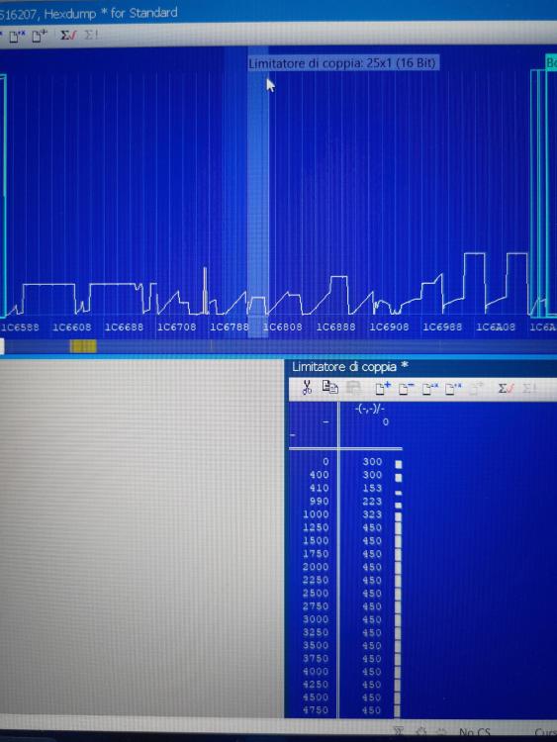The image size is (557, 742).
Task: Click the page-plus icon in Hexdump toolbar
Action: 40,36
